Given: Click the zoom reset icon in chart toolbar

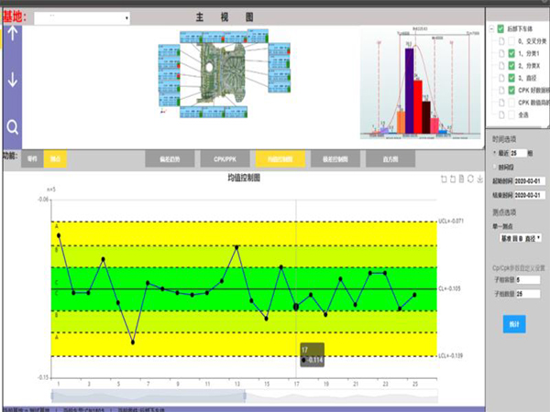Looking at the screenshot, I should [x=451, y=179].
